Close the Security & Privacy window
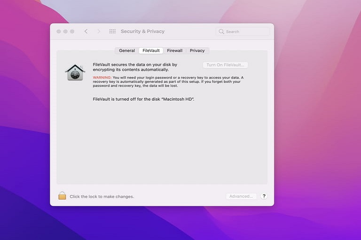 pos(59,31)
